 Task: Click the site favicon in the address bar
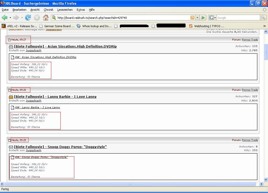pos(54,18)
